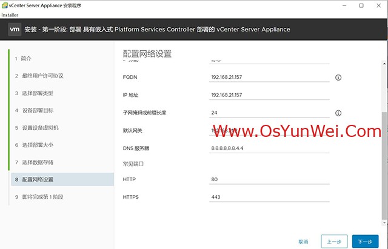Open the Installer menu

[10, 15]
